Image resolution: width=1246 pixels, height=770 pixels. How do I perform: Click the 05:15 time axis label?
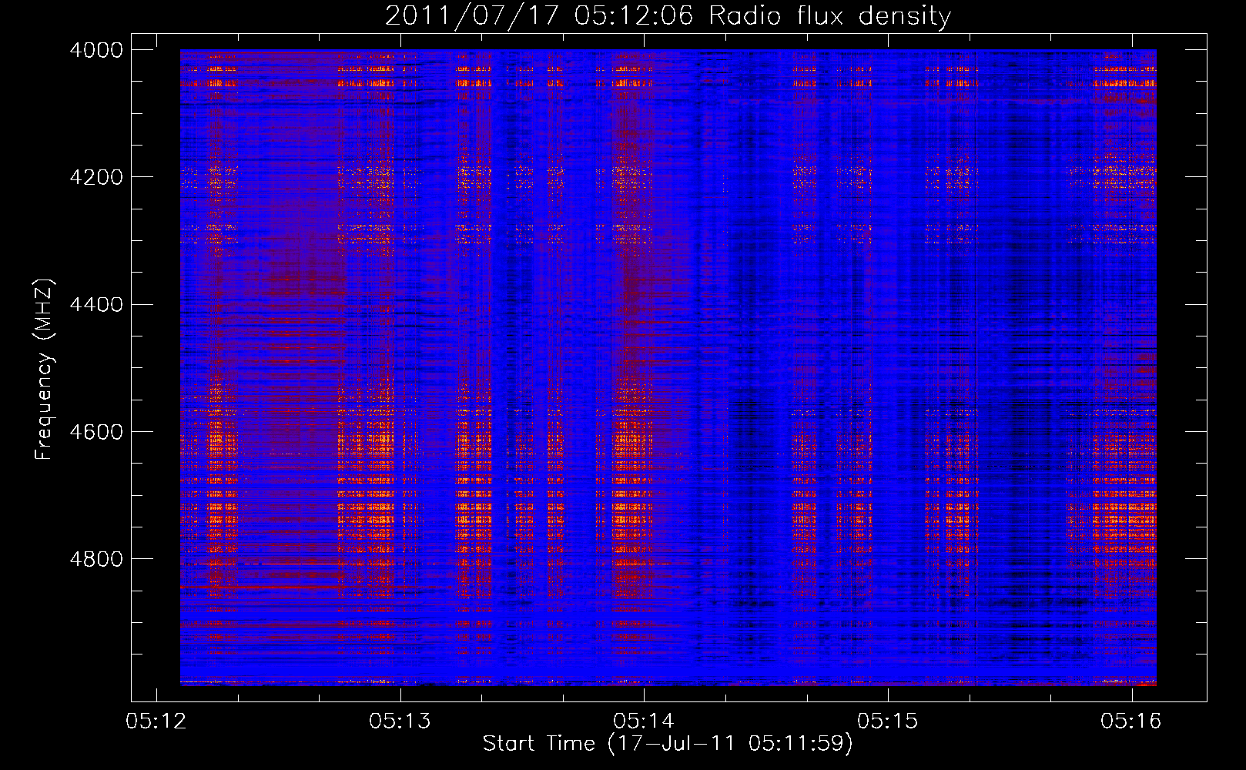[888, 721]
